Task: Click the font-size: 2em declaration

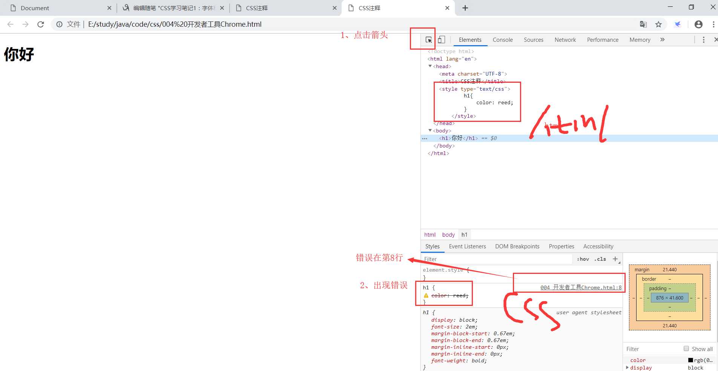Action: (454, 327)
